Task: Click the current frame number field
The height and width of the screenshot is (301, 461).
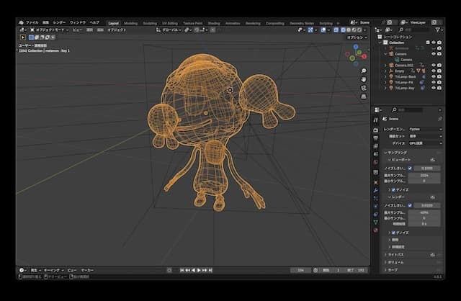Action: tap(301, 270)
